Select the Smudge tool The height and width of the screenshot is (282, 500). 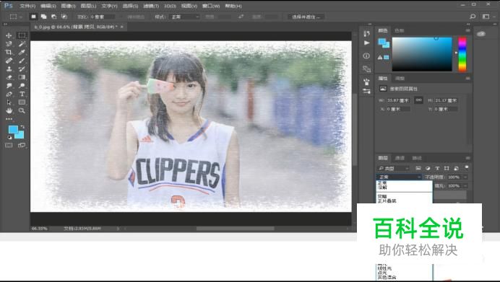(9, 86)
